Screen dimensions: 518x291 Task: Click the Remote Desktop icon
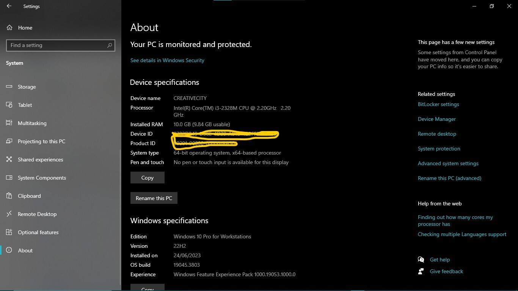9,214
